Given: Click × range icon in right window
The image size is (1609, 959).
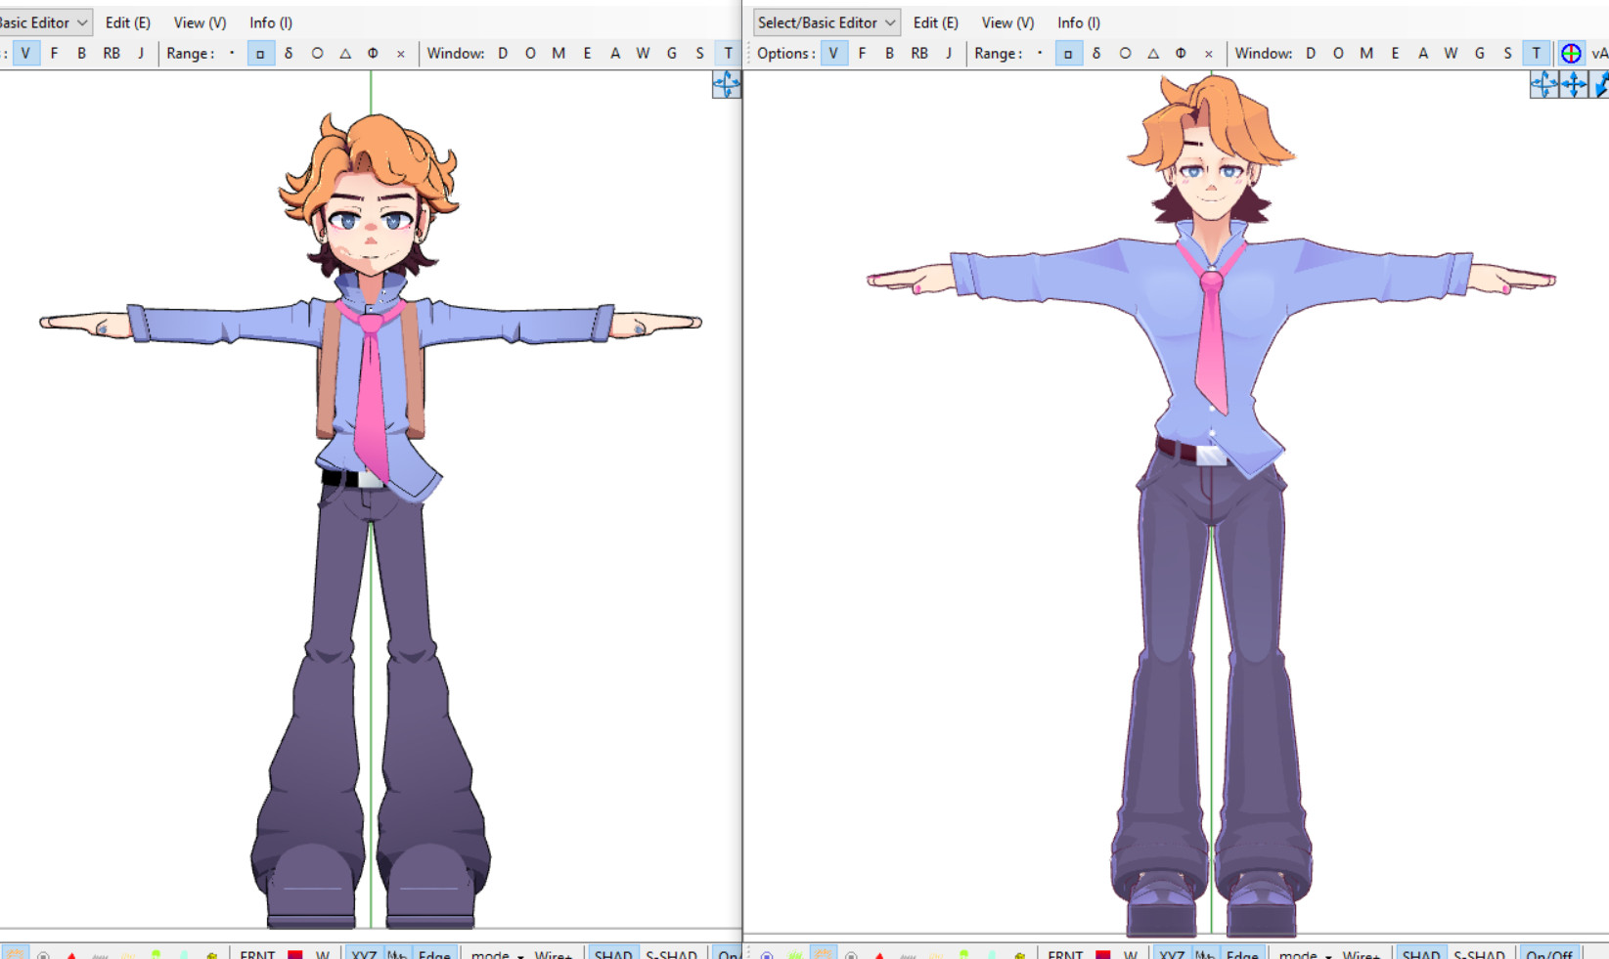Looking at the screenshot, I should pos(1209,53).
